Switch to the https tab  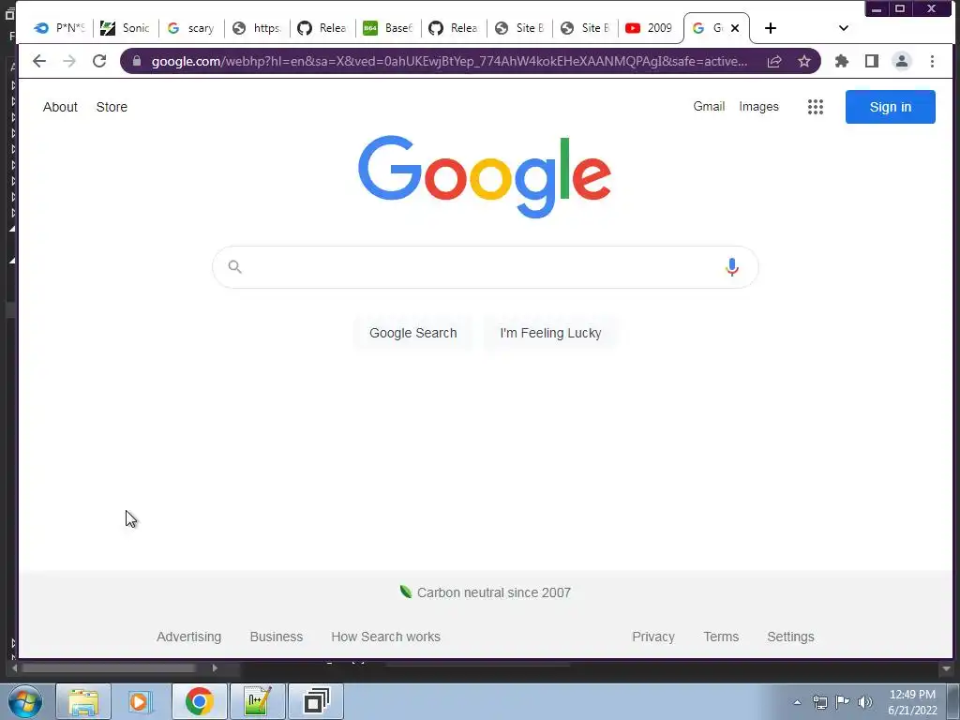tap(257, 28)
